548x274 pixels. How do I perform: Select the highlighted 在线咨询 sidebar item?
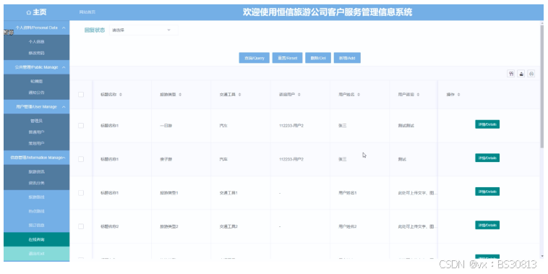pyautogui.click(x=37, y=239)
